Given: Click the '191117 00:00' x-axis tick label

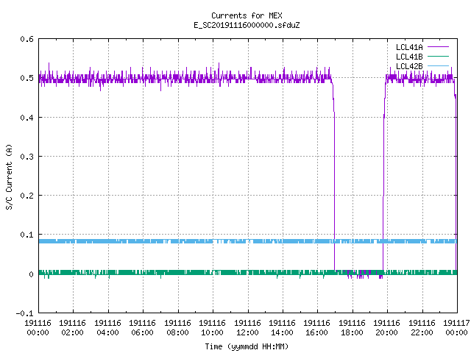Looking at the screenshot, I should [456, 328].
